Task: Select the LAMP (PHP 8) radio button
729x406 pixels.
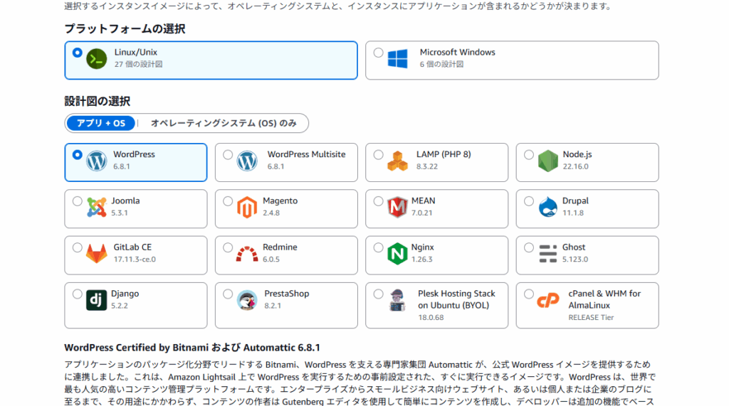Action: tap(379, 155)
